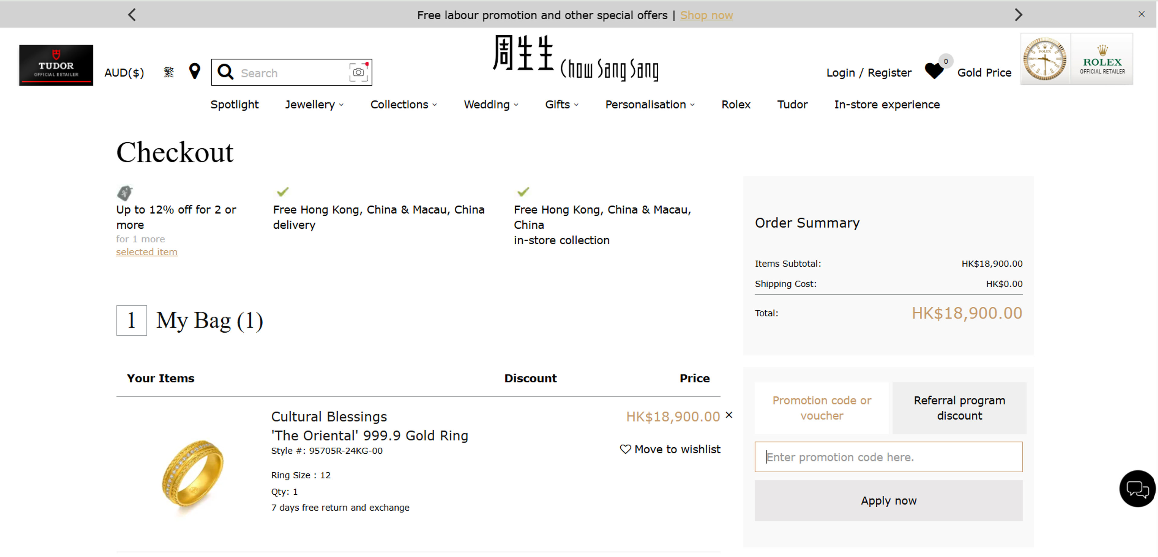Screen dimensions: 1158x557
Task: Expand the Wedding menu
Action: click(x=491, y=105)
